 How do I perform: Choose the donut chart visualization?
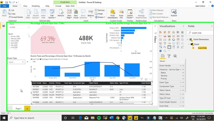pyautogui.click(x=174, y=40)
